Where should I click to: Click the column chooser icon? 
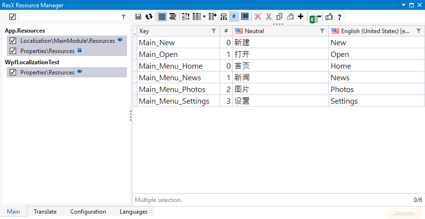pos(197,17)
